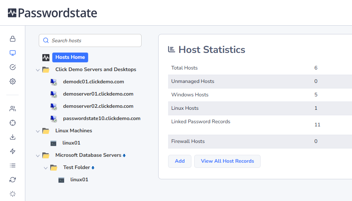This screenshot has height=201, width=352.
Task: Open the refresh arrows sidebar icon
Action: point(13,180)
